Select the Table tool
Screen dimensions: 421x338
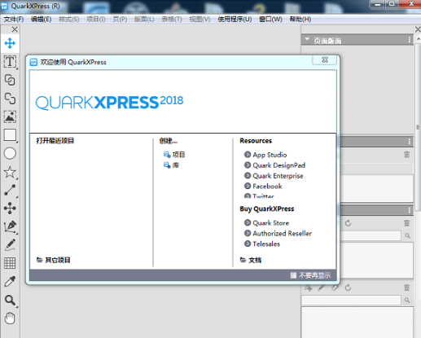click(x=10, y=263)
